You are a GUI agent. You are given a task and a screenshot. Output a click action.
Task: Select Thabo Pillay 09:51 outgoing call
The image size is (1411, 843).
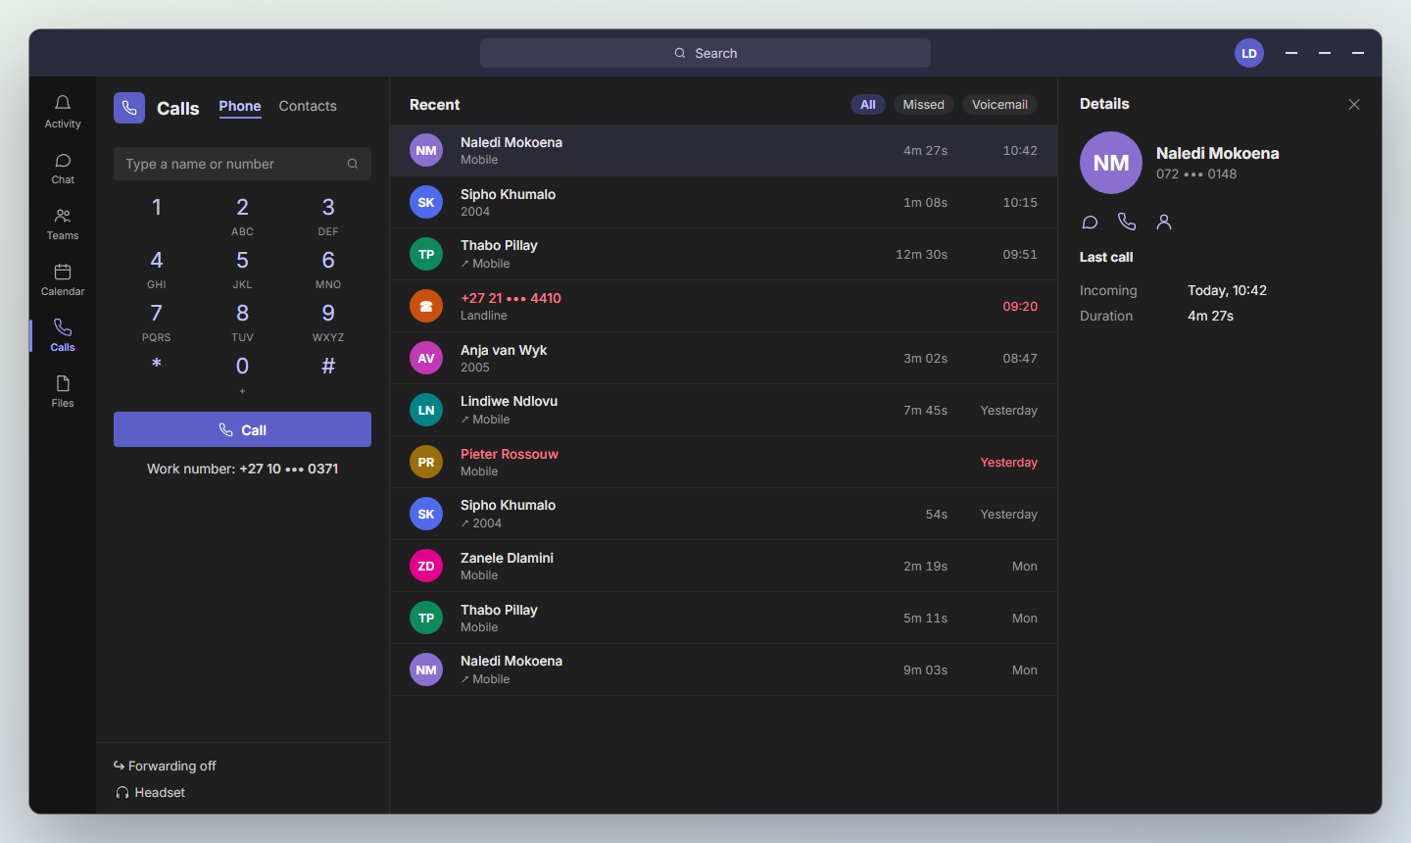pyautogui.click(x=723, y=254)
